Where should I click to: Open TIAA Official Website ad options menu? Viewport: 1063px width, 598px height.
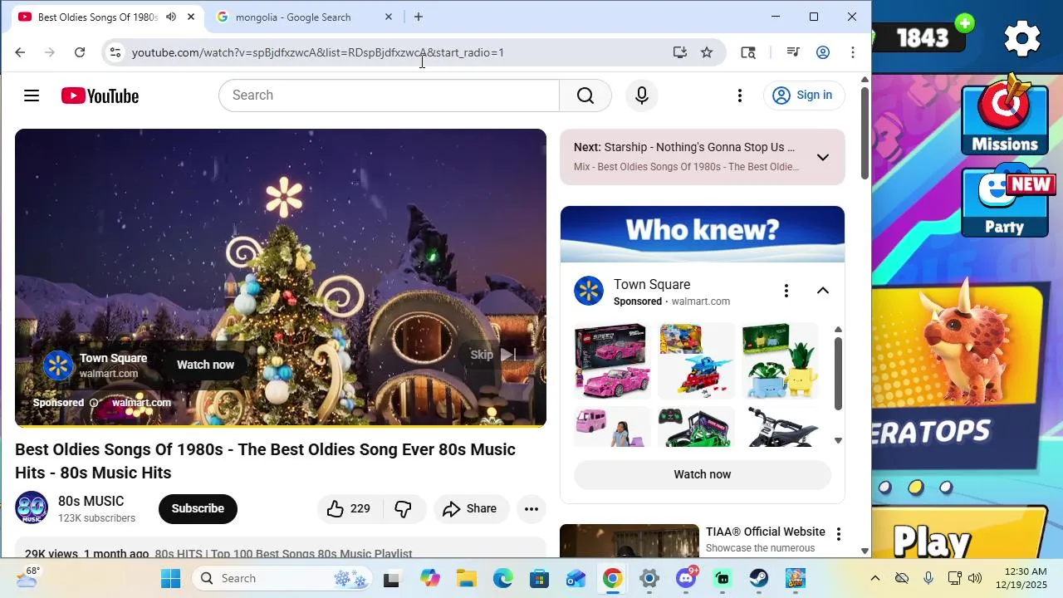point(838,534)
